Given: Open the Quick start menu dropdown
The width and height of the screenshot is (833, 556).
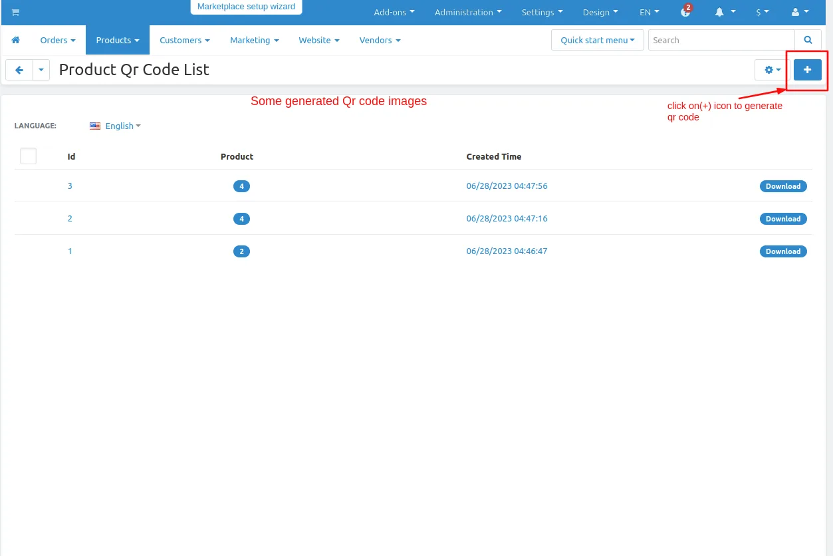Looking at the screenshot, I should [597, 40].
